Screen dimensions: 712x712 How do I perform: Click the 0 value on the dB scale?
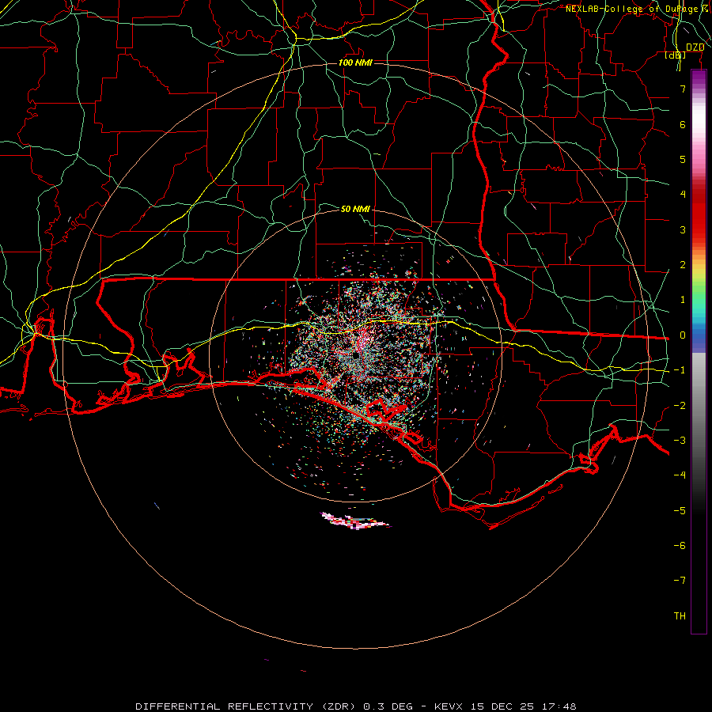683,335
